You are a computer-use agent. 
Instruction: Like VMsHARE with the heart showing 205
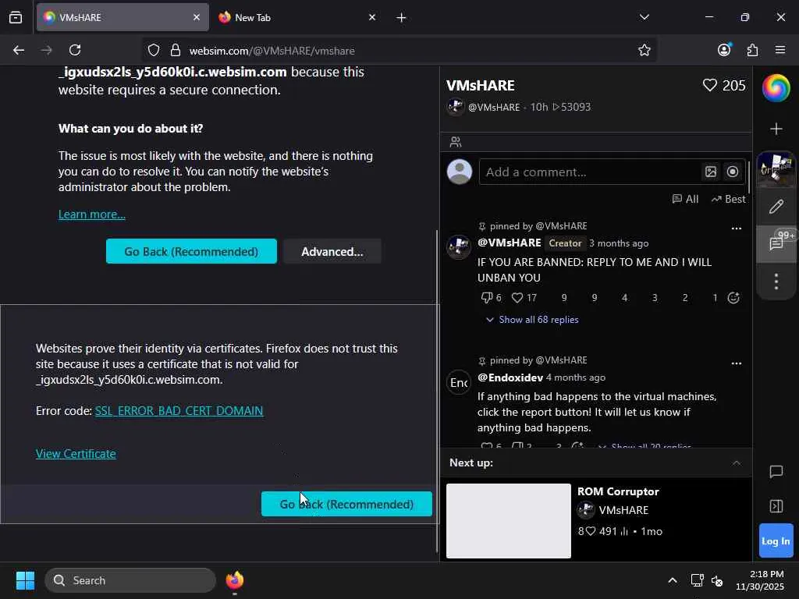pyautogui.click(x=709, y=85)
